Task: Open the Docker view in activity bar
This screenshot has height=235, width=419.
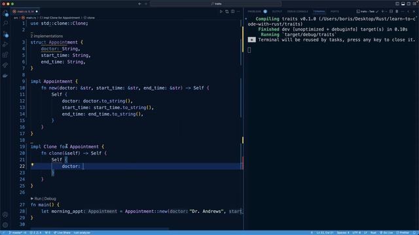Action: 5,76
